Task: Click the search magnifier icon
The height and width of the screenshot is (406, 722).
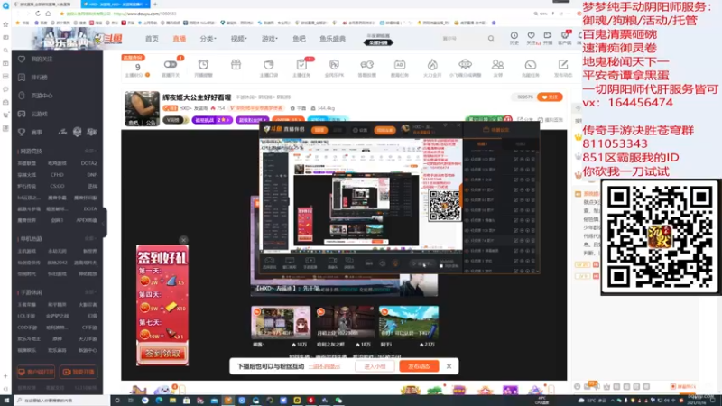Action: (491, 39)
